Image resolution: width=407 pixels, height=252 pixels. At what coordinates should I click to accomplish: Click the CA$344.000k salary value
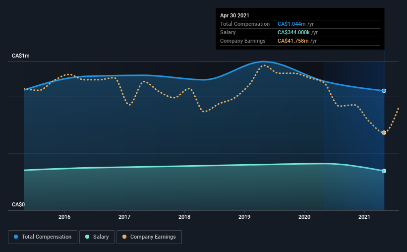(293, 32)
